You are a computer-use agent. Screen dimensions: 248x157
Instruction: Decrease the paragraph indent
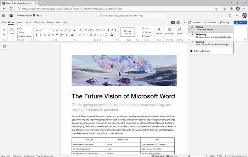pos(101,30)
